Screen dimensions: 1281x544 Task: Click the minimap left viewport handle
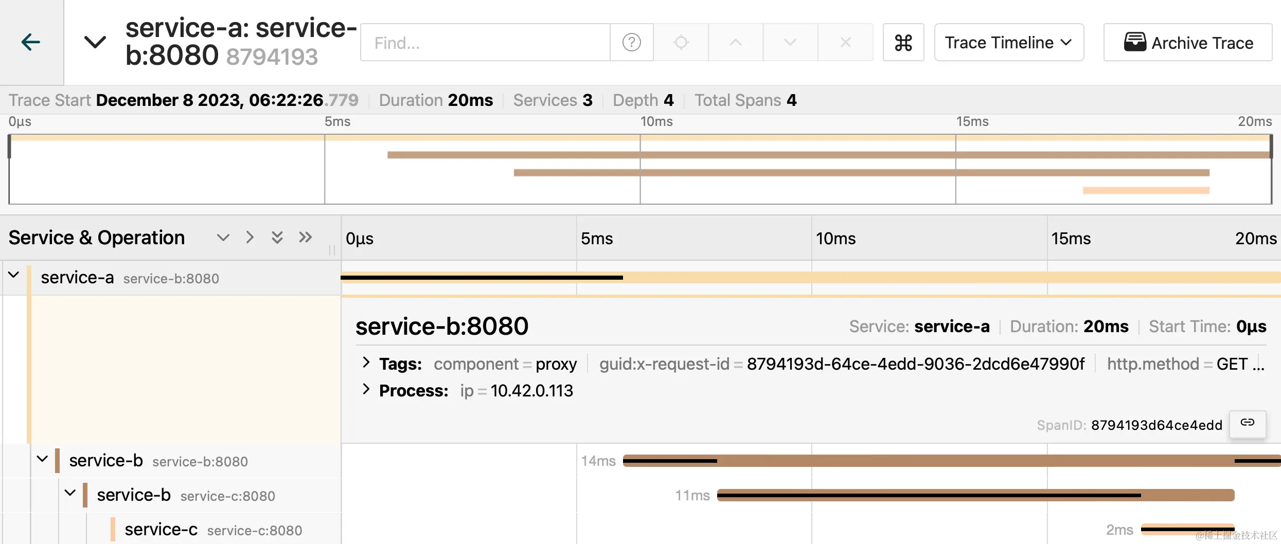click(9, 147)
